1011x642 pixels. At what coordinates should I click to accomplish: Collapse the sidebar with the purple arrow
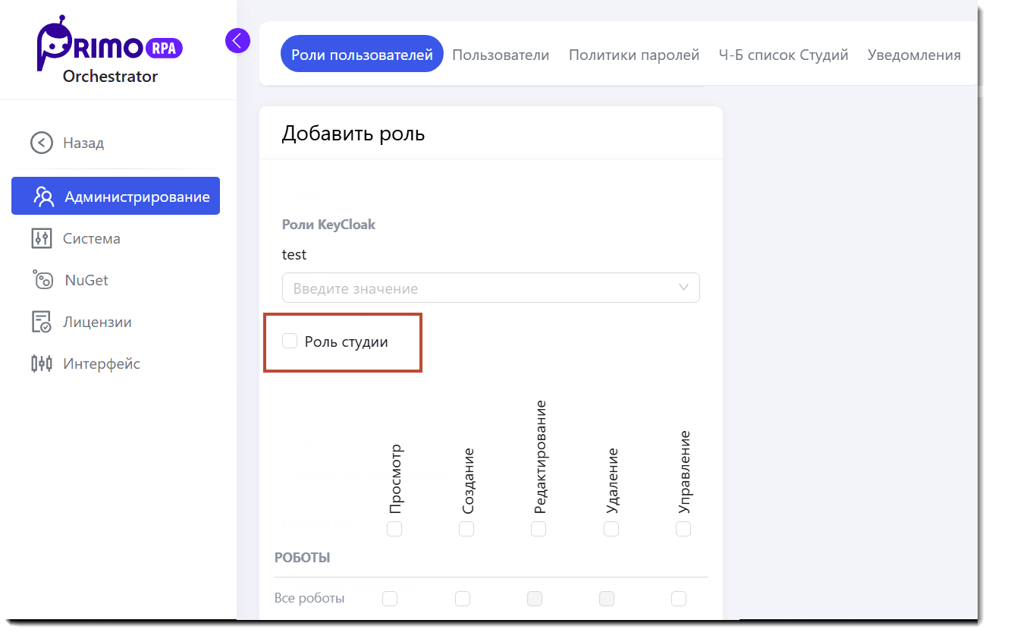pos(237,40)
